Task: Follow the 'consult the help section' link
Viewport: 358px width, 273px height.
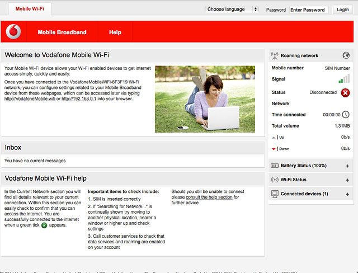Action: coord(210,197)
